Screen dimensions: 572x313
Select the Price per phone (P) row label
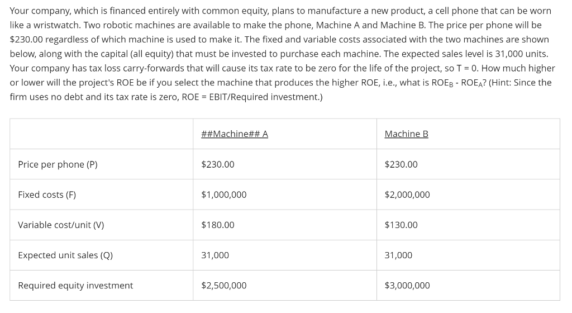coord(58,164)
